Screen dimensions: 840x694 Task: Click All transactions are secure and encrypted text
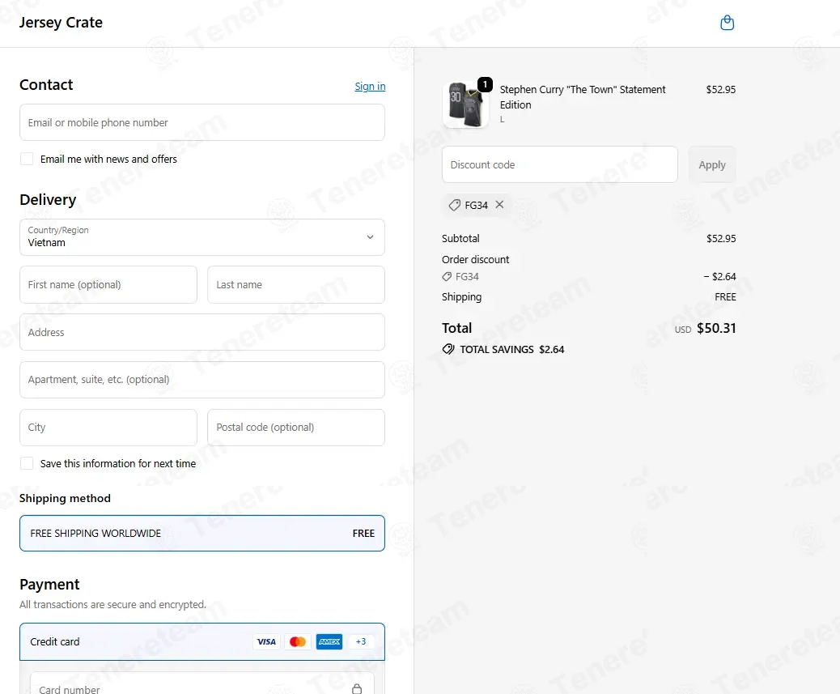pyautogui.click(x=112, y=604)
